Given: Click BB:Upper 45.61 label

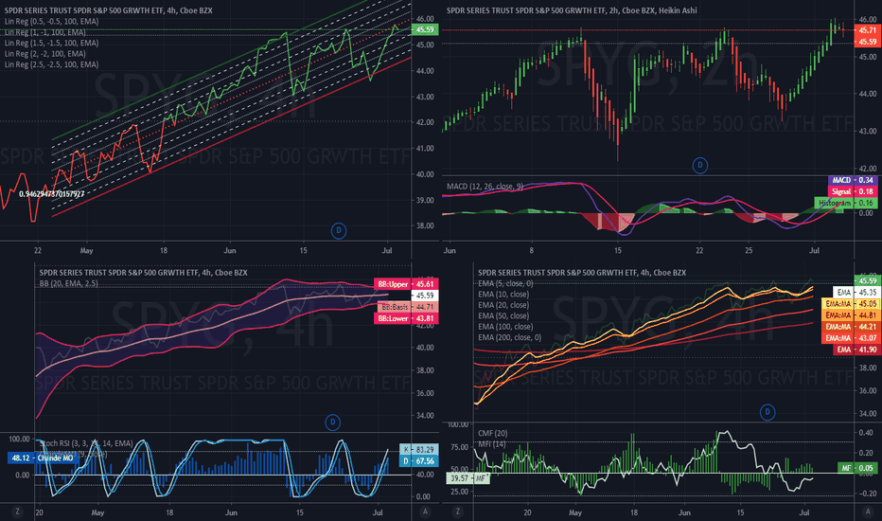Looking at the screenshot, I should (x=406, y=284).
